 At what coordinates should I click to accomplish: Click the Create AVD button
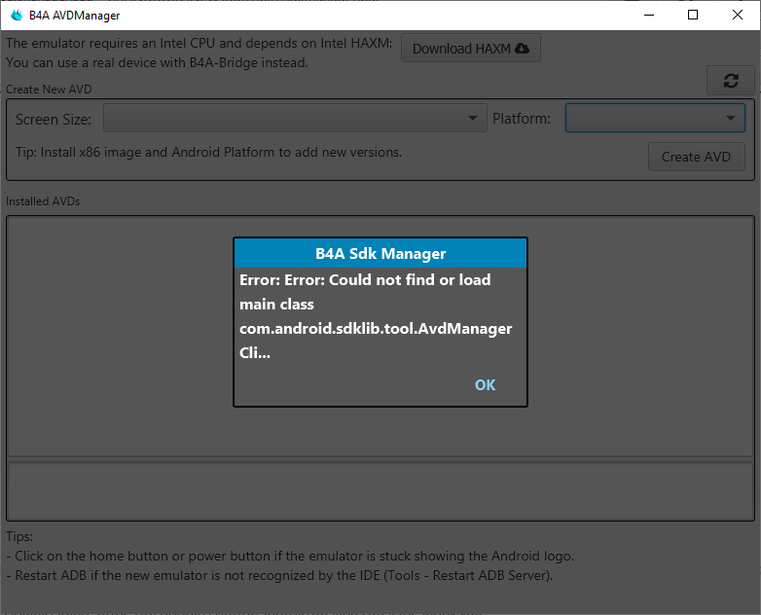[696, 157]
